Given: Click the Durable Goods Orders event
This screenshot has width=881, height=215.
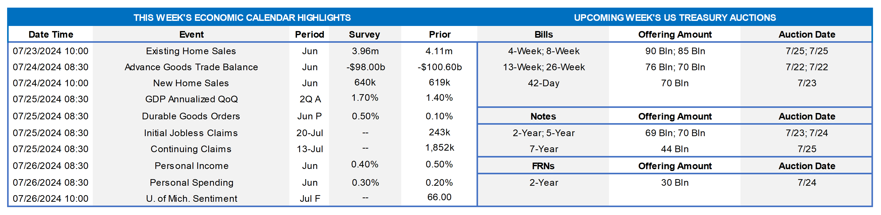Looking at the screenshot, I should click(191, 116).
